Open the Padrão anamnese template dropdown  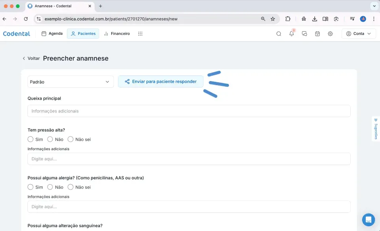coord(70,82)
